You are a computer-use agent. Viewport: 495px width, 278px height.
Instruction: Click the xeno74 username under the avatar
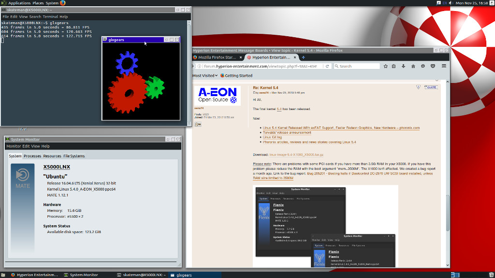point(199,108)
